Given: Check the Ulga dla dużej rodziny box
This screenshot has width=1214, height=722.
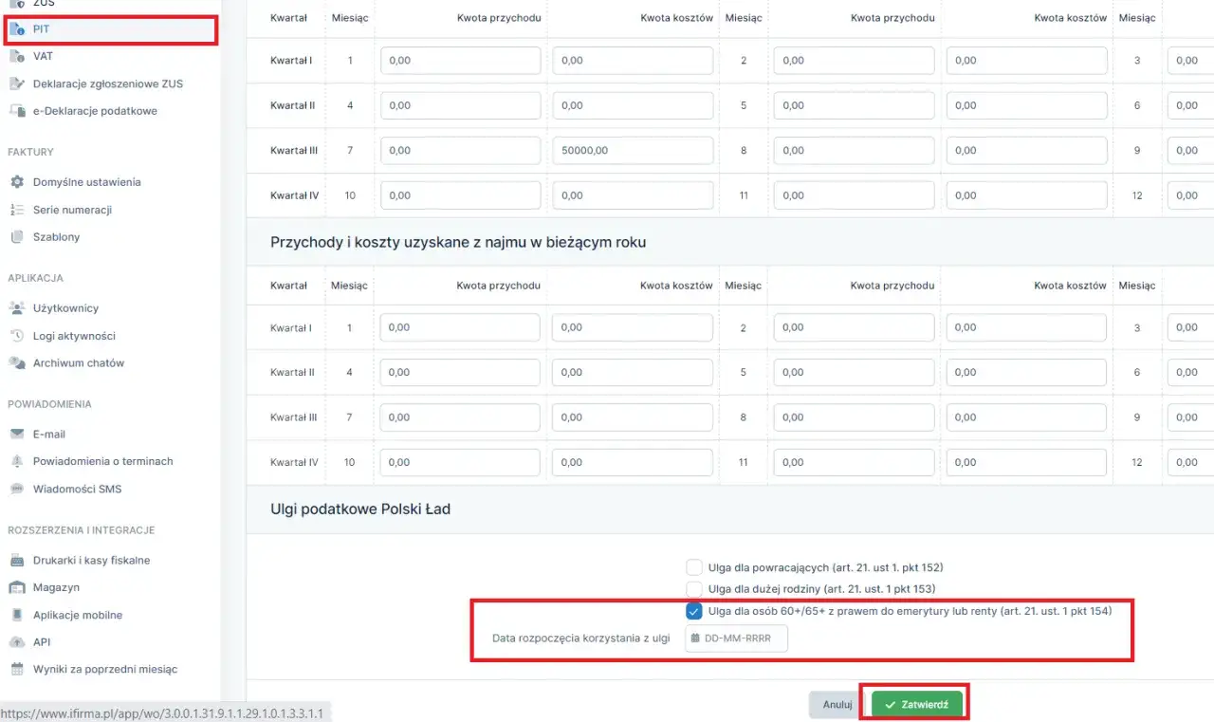Looking at the screenshot, I should click(x=693, y=589).
